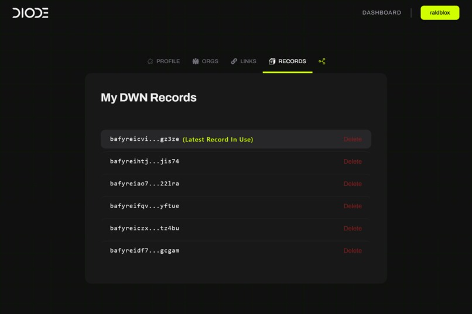The height and width of the screenshot is (314, 472).
Task: Select record text bafyreifqv...yftue
Action: pyautogui.click(x=145, y=206)
